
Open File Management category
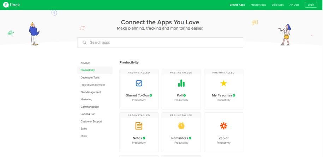90,92
